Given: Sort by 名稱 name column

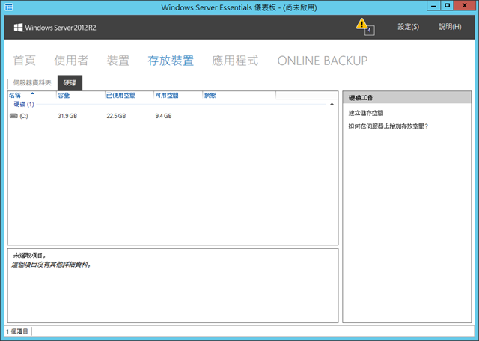Looking at the screenshot, I should point(32,96).
